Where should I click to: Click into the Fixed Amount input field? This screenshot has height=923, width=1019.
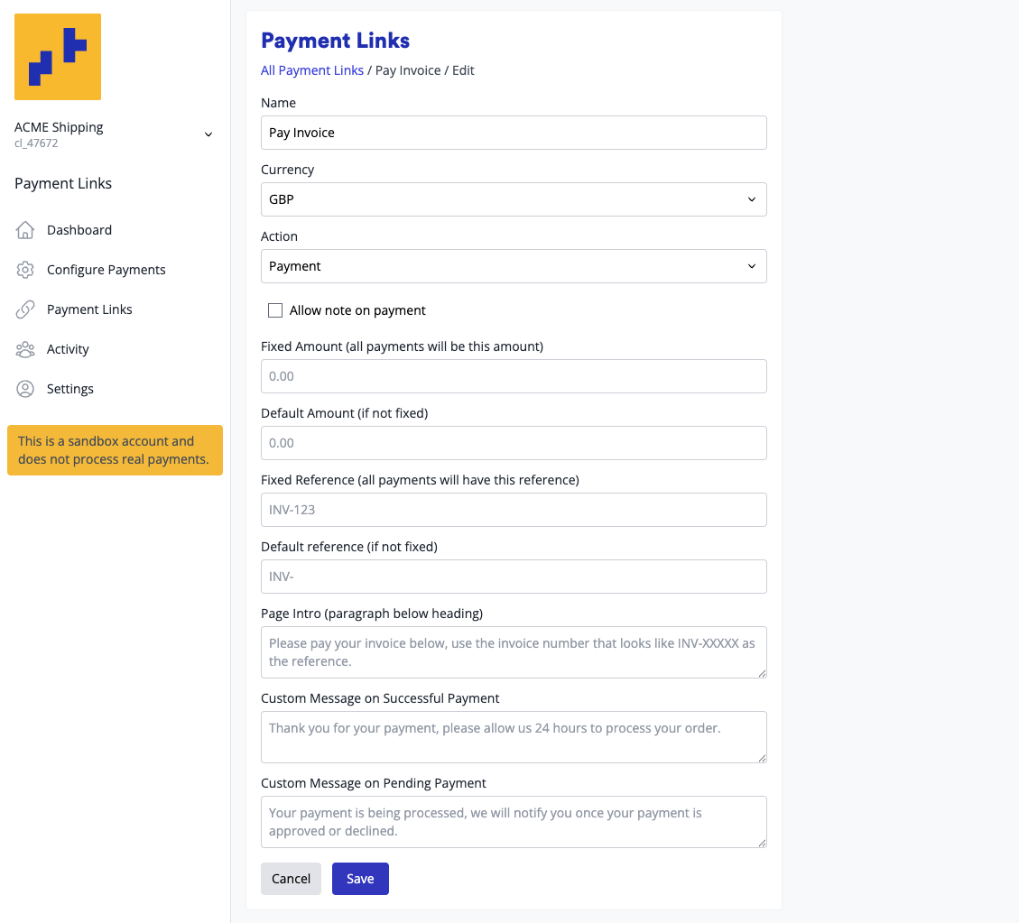point(514,376)
